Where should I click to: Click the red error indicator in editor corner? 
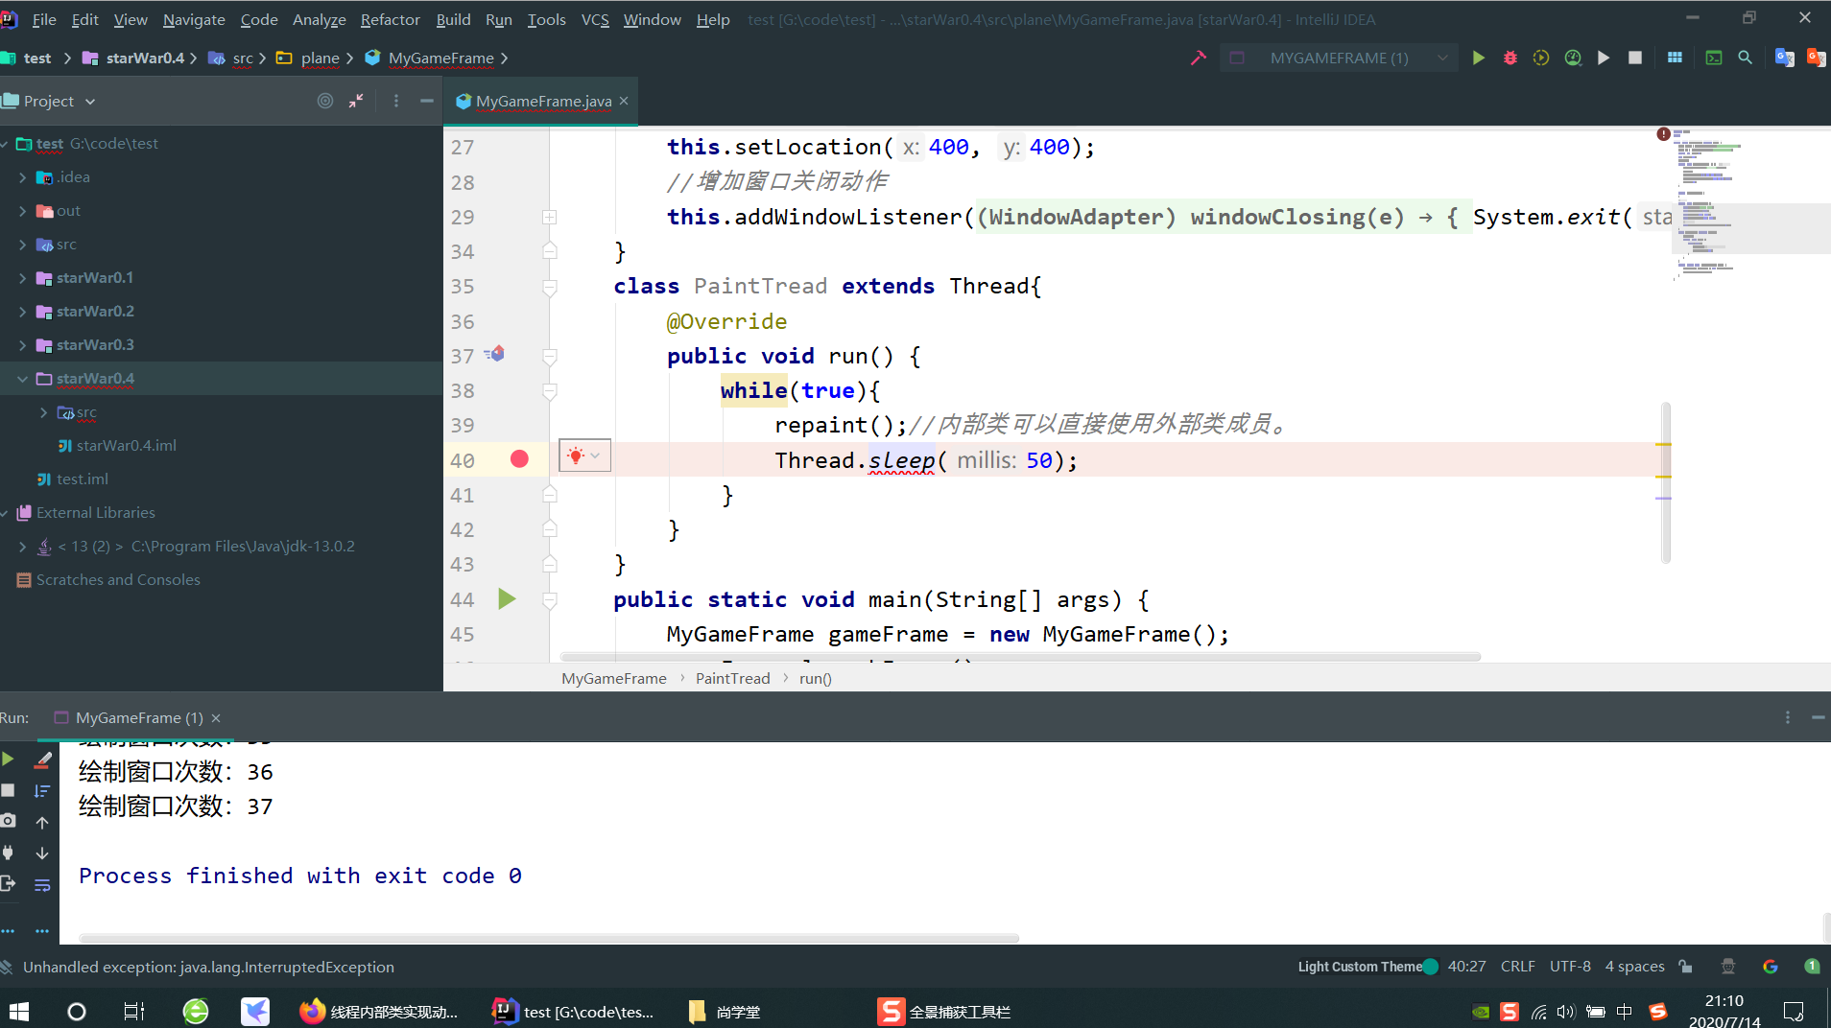(x=1663, y=134)
